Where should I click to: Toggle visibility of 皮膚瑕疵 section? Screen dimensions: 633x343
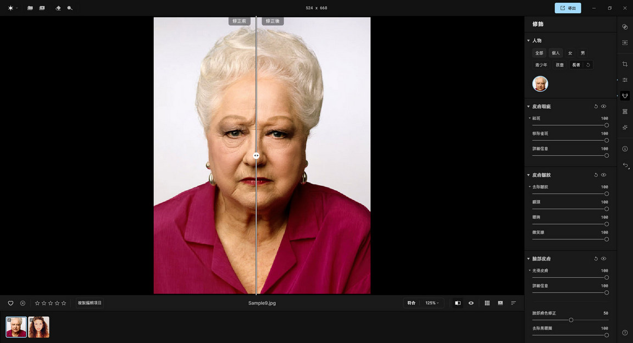pos(603,107)
